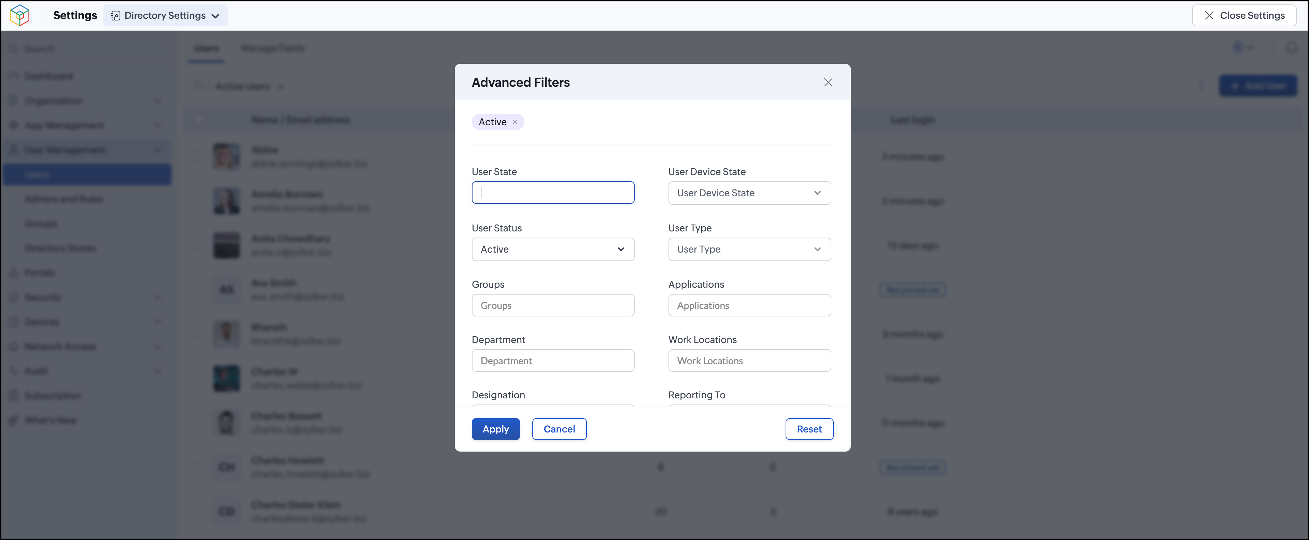Click the Zoho Directory cube logo
This screenshot has width=1309, height=540.
click(x=20, y=15)
